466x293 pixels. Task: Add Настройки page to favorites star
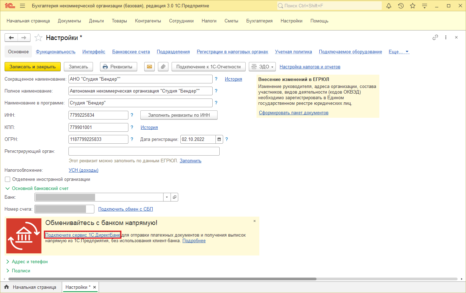[38, 38]
